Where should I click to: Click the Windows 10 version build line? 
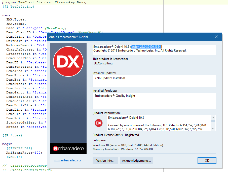pos(128,145)
